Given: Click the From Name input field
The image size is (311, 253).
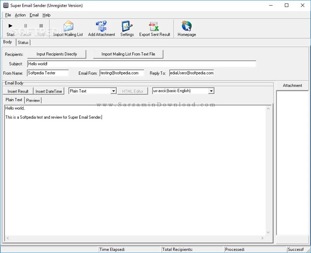Looking at the screenshot, I should click(x=48, y=73).
